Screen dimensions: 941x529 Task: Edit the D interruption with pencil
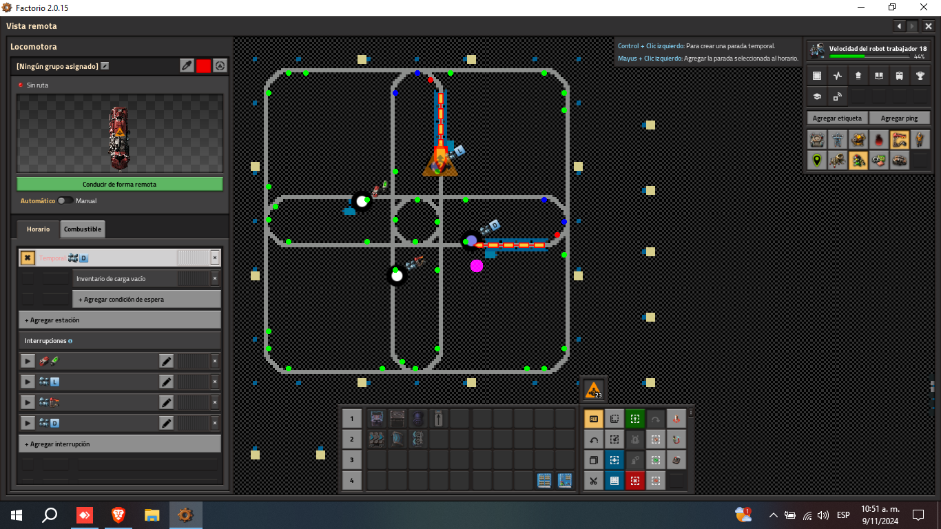pyautogui.click(x=166, y=423)
